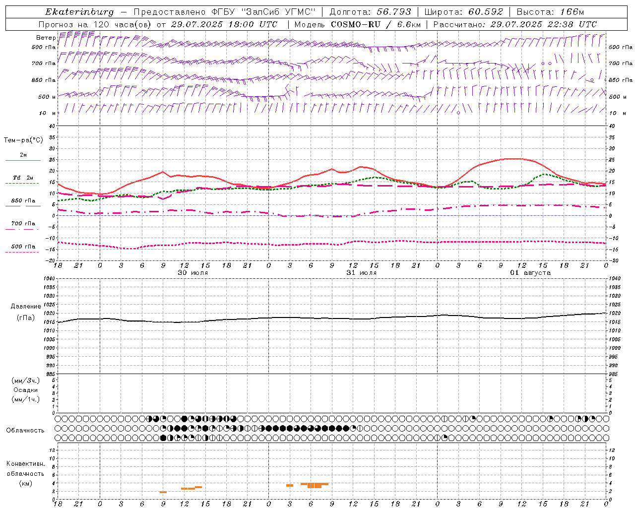Click the 'Широта: 60.592' header field
The width and height of the screenshot is (635, 508).
(463, 12)
